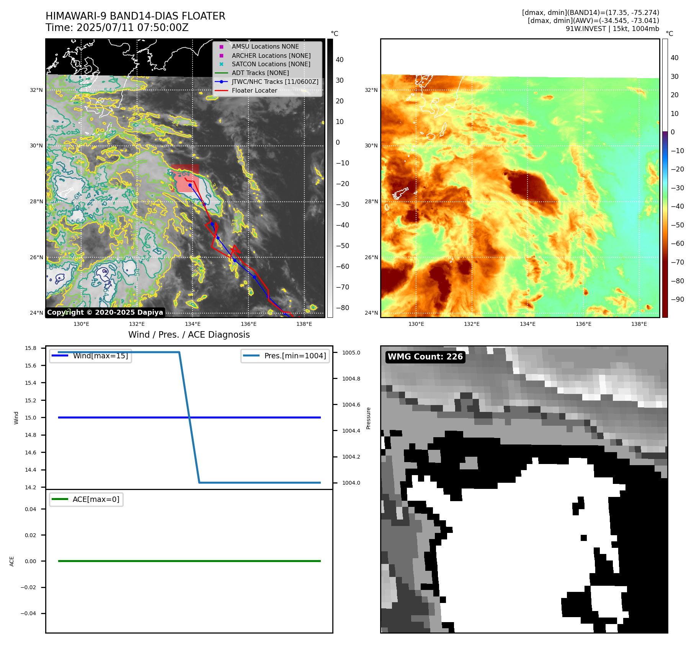Click the 32°N label on the infrared map
Viewport: 694px width, 647px height.
click(36, 90)
